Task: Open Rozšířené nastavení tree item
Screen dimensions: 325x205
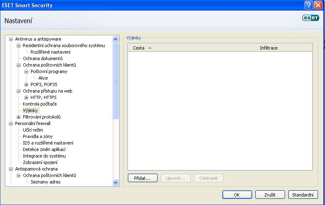Action: pyautogui.click(x=51, y=52)
